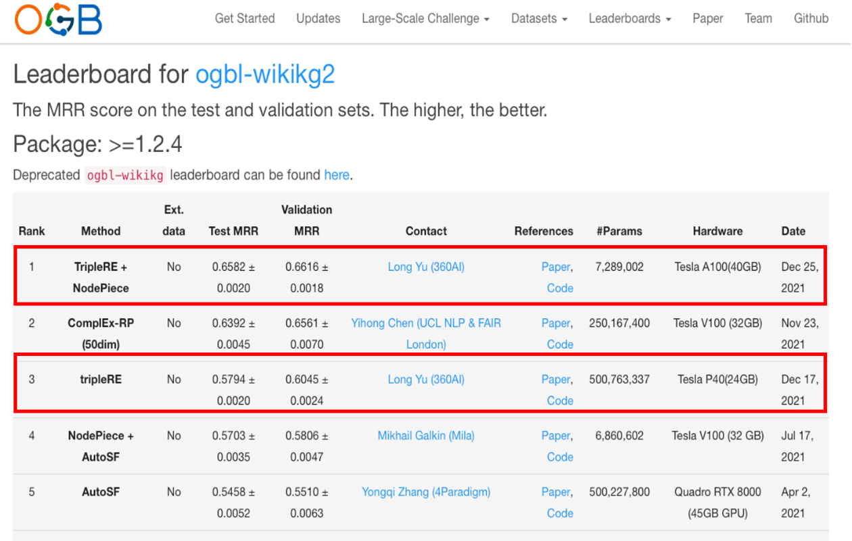This screenshot has height=541, width=852.
Task: Open the ogbl-wikikg2 dataset link
Action: tap(265, 74)
